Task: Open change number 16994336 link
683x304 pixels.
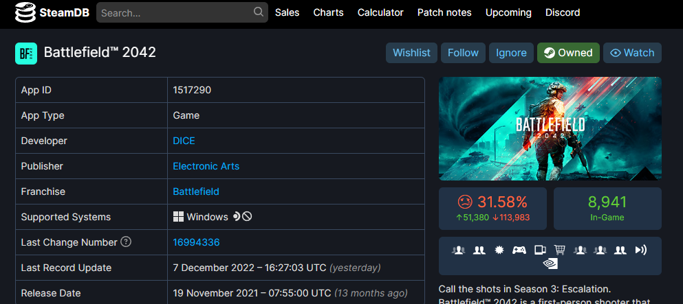Action: click(196, 242)
